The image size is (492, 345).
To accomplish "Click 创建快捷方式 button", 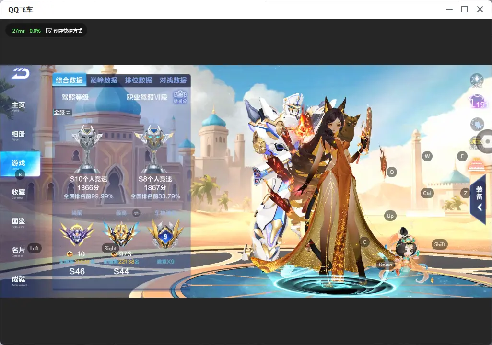I will [64, 31].
